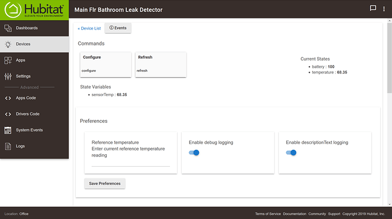Screen dimensions: 392x219
Task: Open the three-dot overflow menu
Action: click(x=383, y=9)
